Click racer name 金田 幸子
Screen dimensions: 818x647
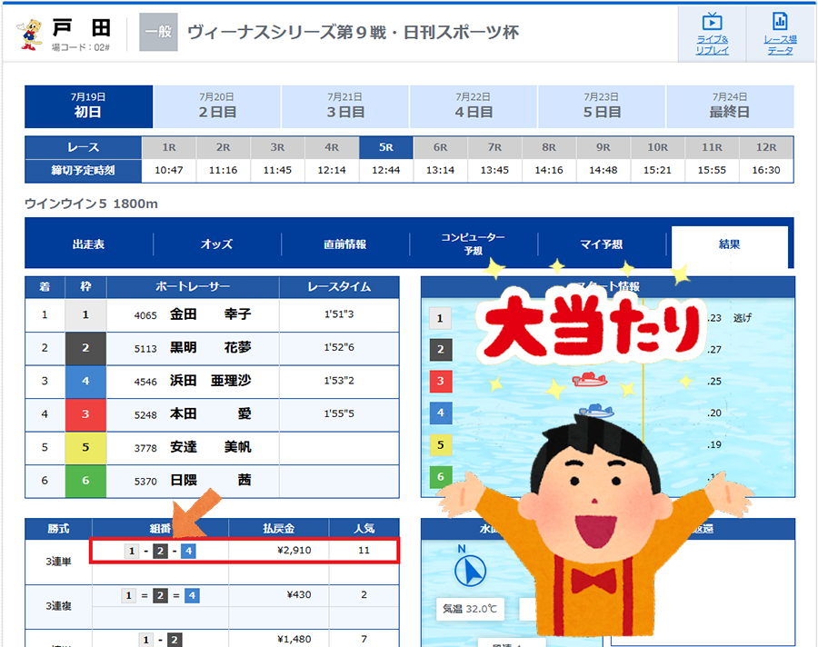click(x=211, y=314)
